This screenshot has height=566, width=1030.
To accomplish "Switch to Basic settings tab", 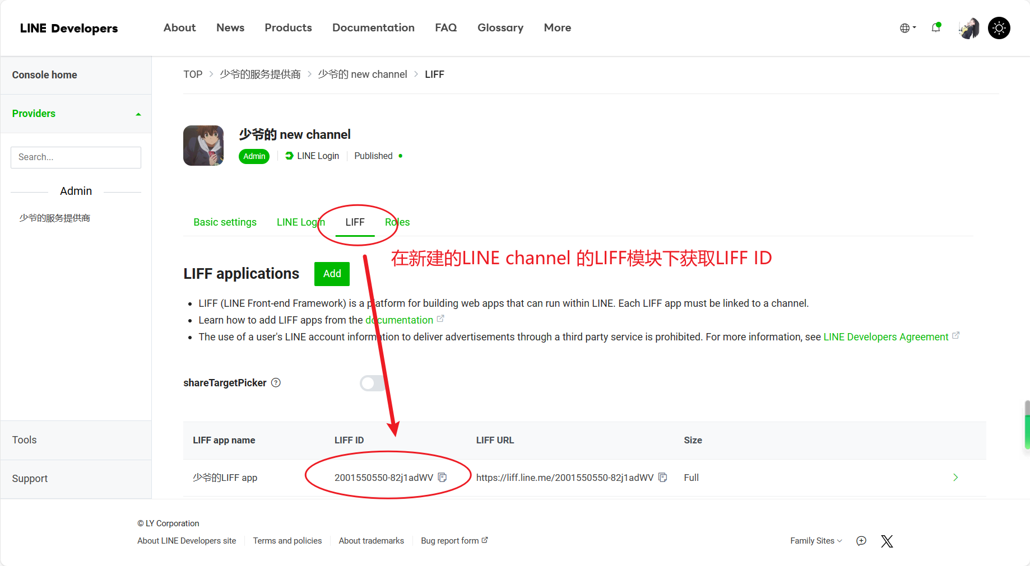I will tap(225, 222).
